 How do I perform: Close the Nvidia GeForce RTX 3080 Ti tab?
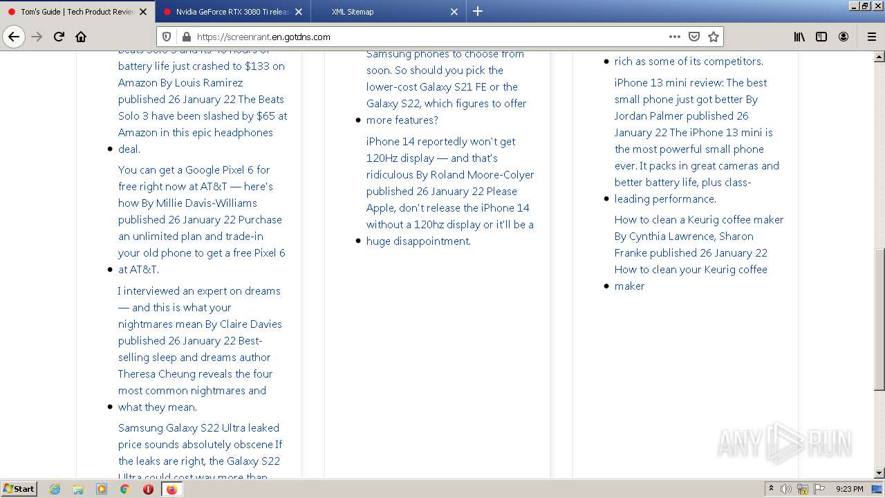[x=298, y=12]
